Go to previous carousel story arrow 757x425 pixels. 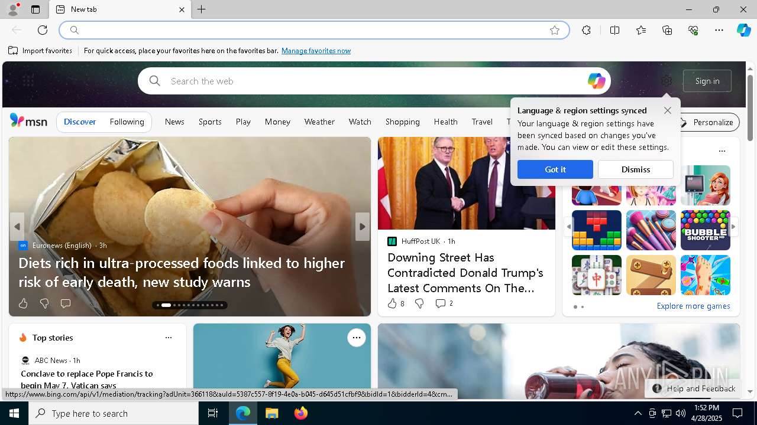(x=17, y=227)
